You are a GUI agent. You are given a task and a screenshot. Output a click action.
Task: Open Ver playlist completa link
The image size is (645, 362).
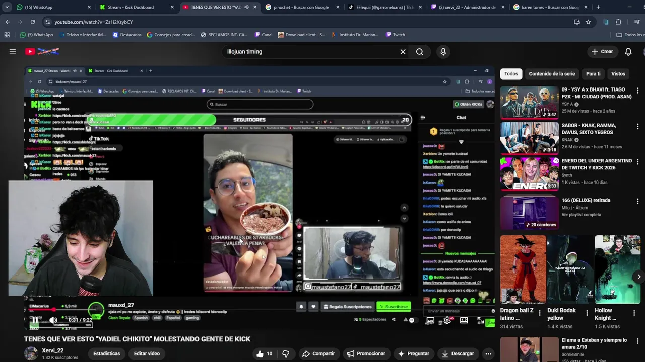coord(582,215)
